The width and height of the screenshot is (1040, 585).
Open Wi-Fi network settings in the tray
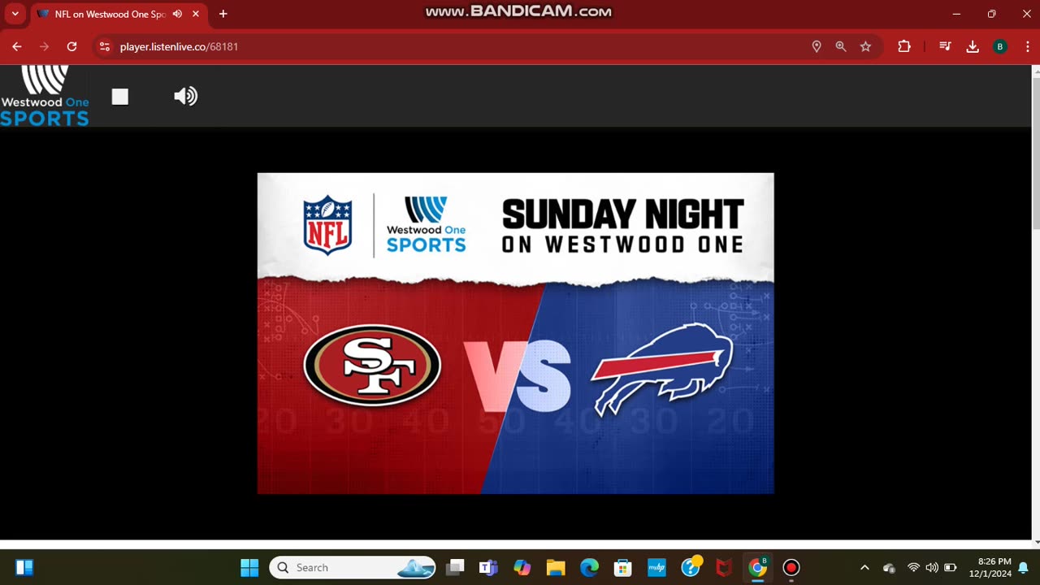pyautogui.click(x=913, y=567)
